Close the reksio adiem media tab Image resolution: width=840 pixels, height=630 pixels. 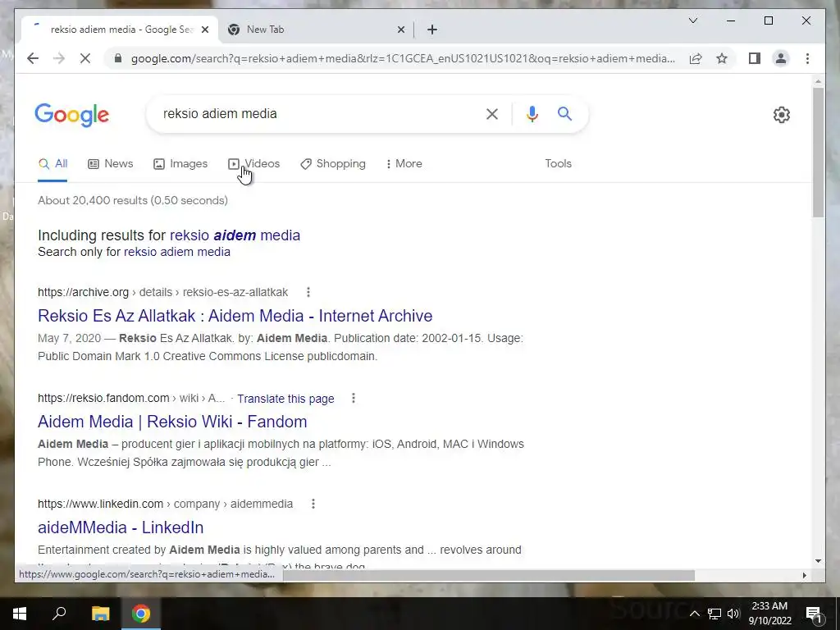[204, 30]
